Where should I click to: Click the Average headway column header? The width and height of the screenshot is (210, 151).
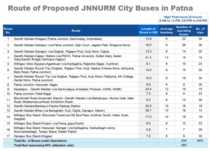(x=167, y=30)
